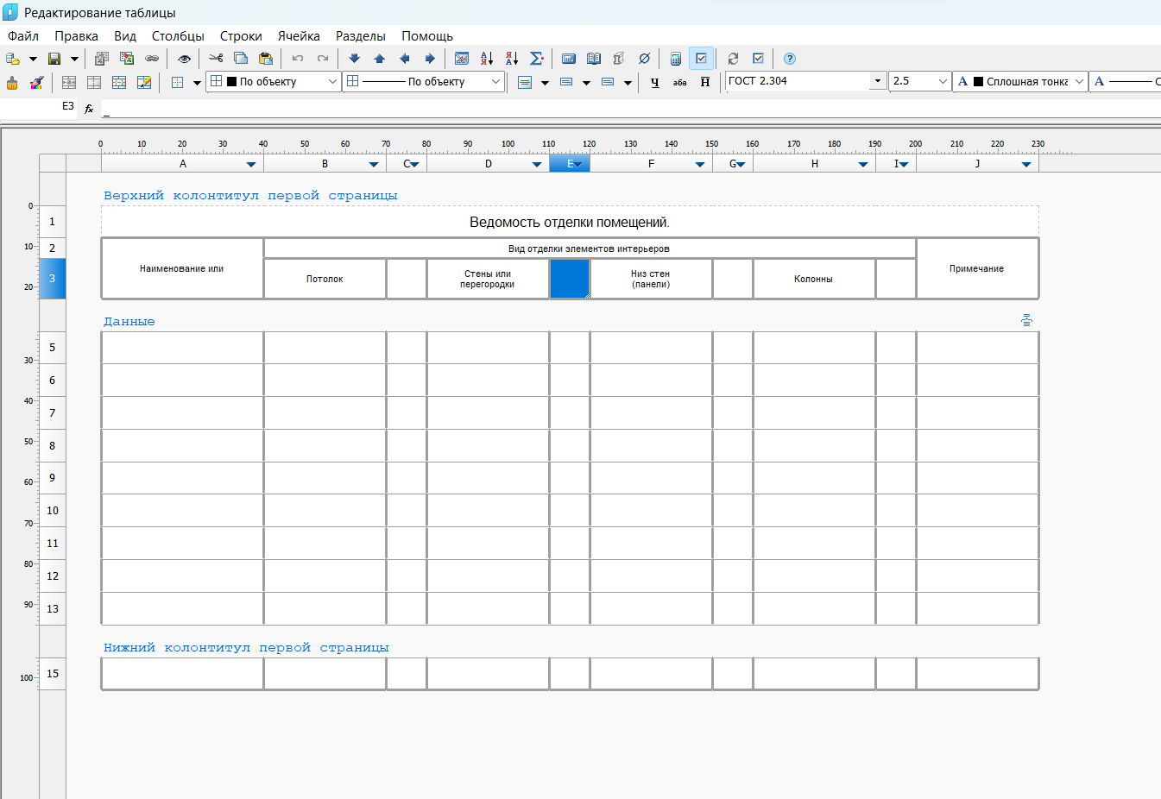Select row 3 header
This screenshot has height=799, width=1161.
[52, 279]
